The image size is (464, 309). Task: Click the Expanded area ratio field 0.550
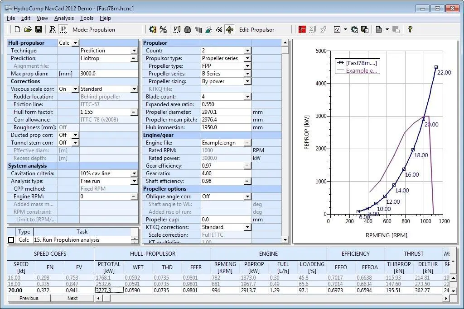point(226,104)
